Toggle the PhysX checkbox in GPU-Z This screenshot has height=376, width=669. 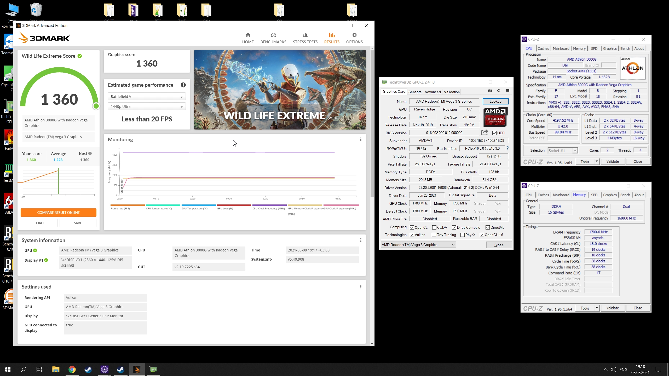pyautogui.click(x=463, y=235)
